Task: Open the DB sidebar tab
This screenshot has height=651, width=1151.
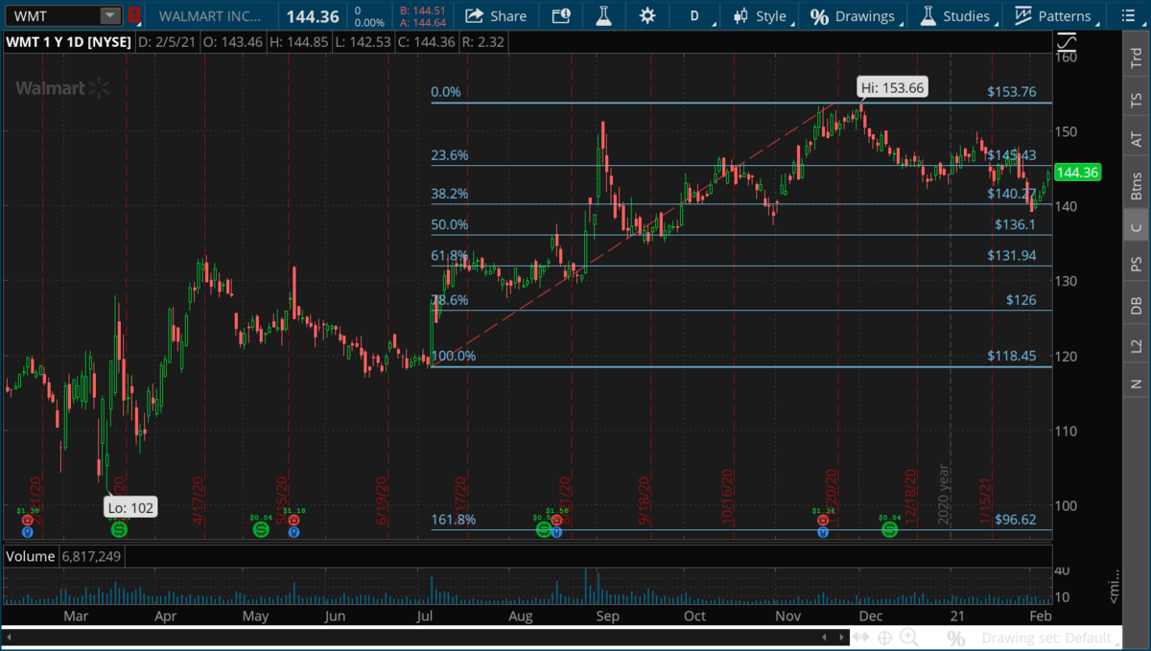Action: (1137, 305)
